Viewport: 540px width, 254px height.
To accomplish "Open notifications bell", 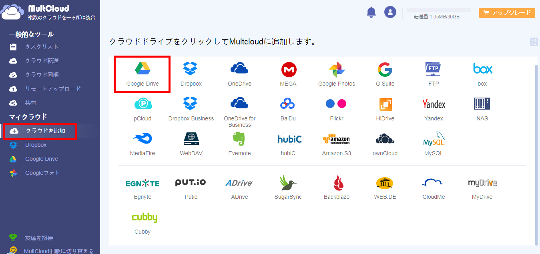I will pyautogui.click(x=371, y=12).
